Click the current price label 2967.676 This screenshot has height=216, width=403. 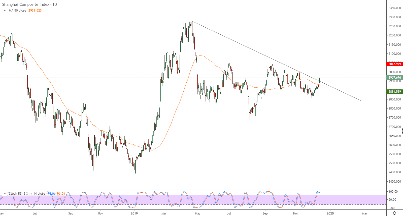[395, 78]
